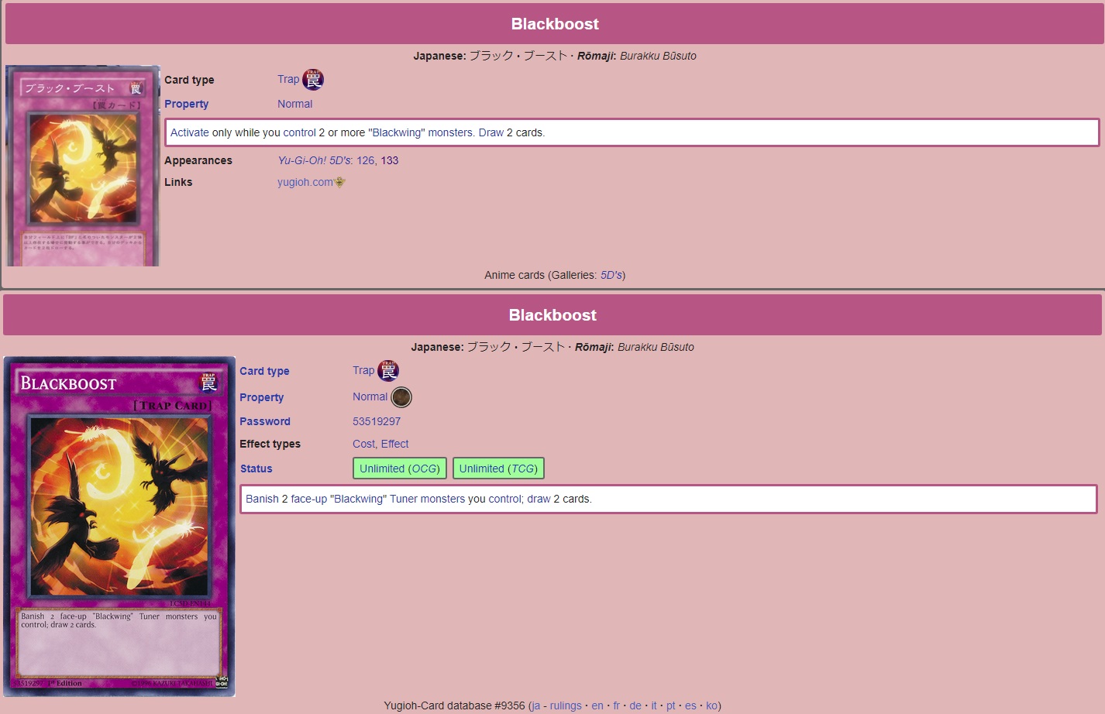The height and width of the screenshot is (714, 1105).
Task: Open the 5D's Galleries link
Action: point(611,275)
